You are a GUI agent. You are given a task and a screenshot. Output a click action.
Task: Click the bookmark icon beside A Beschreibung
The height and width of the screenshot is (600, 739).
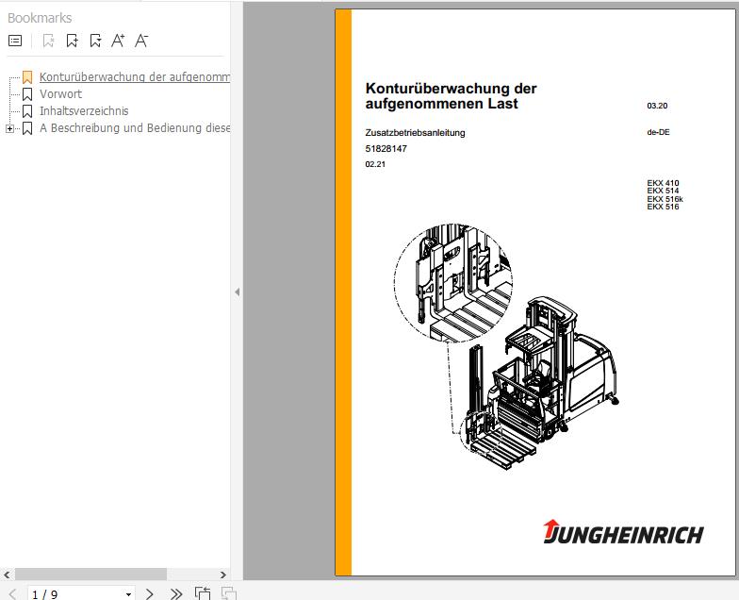(27, 128)
